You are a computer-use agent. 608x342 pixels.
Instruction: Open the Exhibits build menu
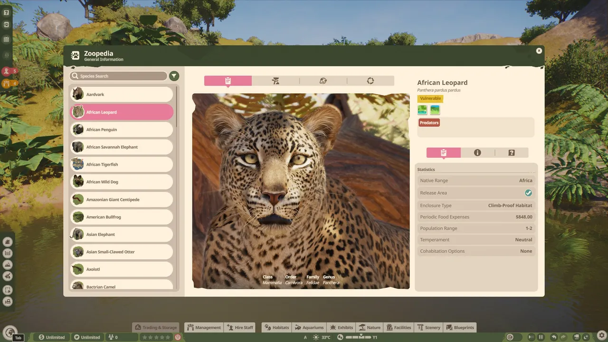click(342, 327)
